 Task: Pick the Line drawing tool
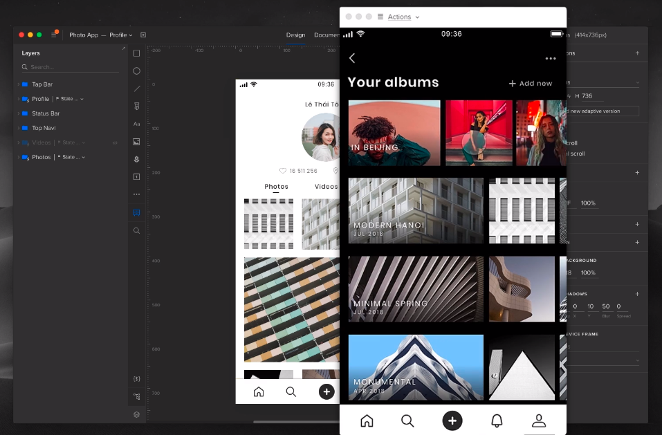(x=136, y=89)
